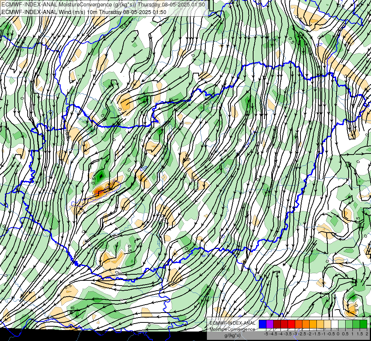Screen dimensions: 371x341
Task: Click the blue swatch in the legend
Action: (263, 324)
